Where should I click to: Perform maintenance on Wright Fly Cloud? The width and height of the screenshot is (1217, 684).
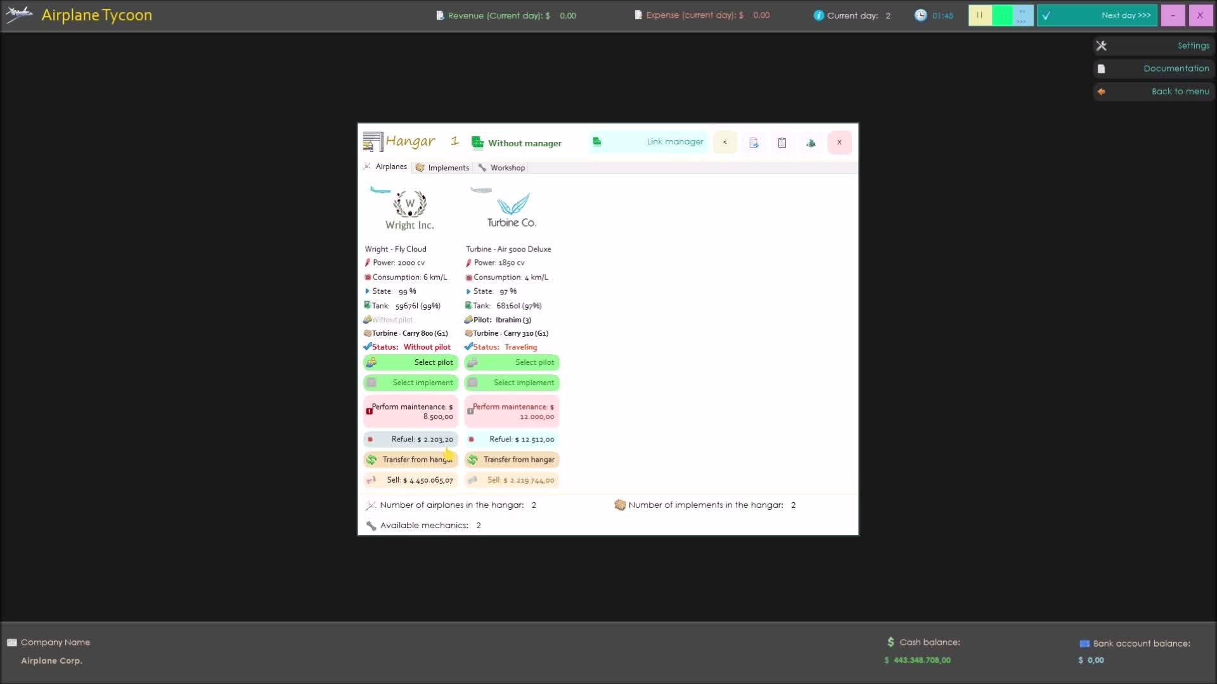point(411,412)
